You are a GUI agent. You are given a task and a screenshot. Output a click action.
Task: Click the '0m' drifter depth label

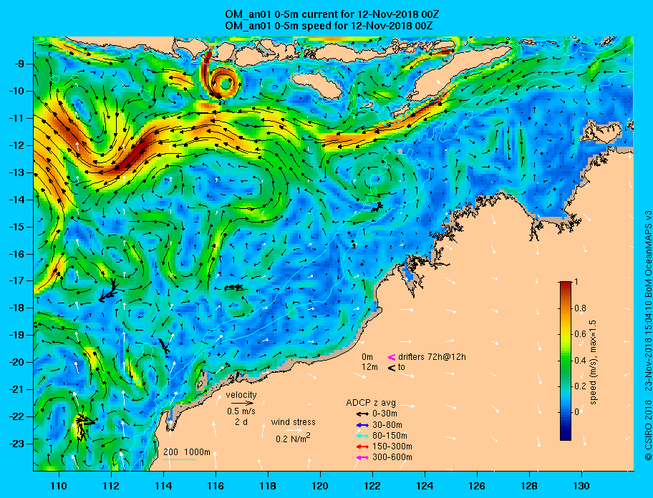pos(367,357)
